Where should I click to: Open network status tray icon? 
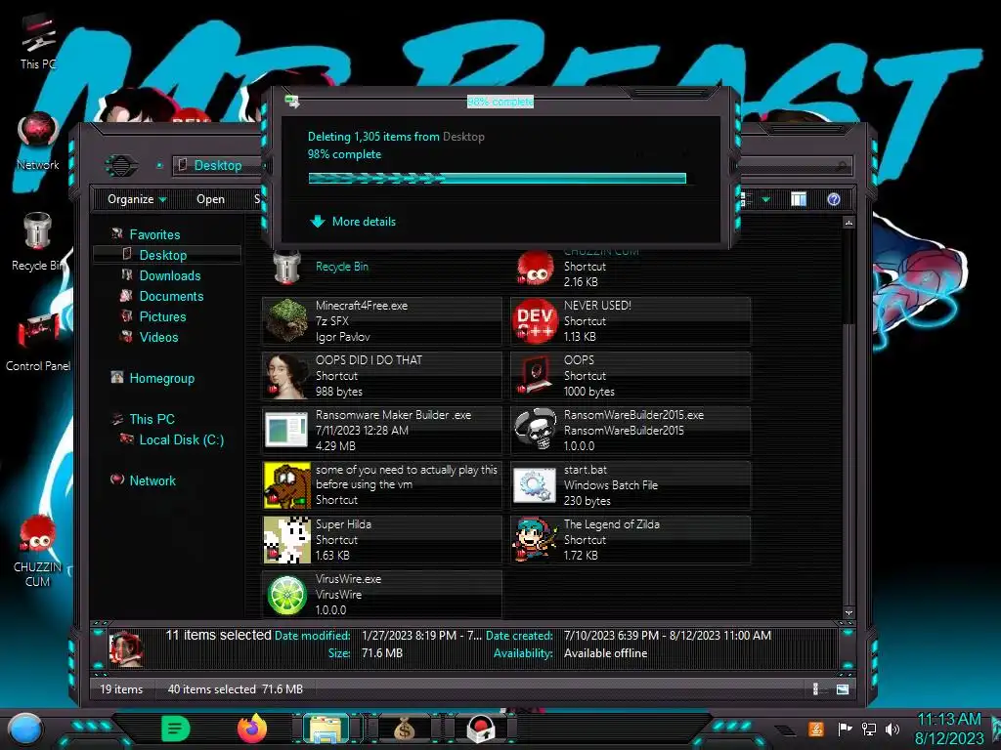(x=869, y=729)
